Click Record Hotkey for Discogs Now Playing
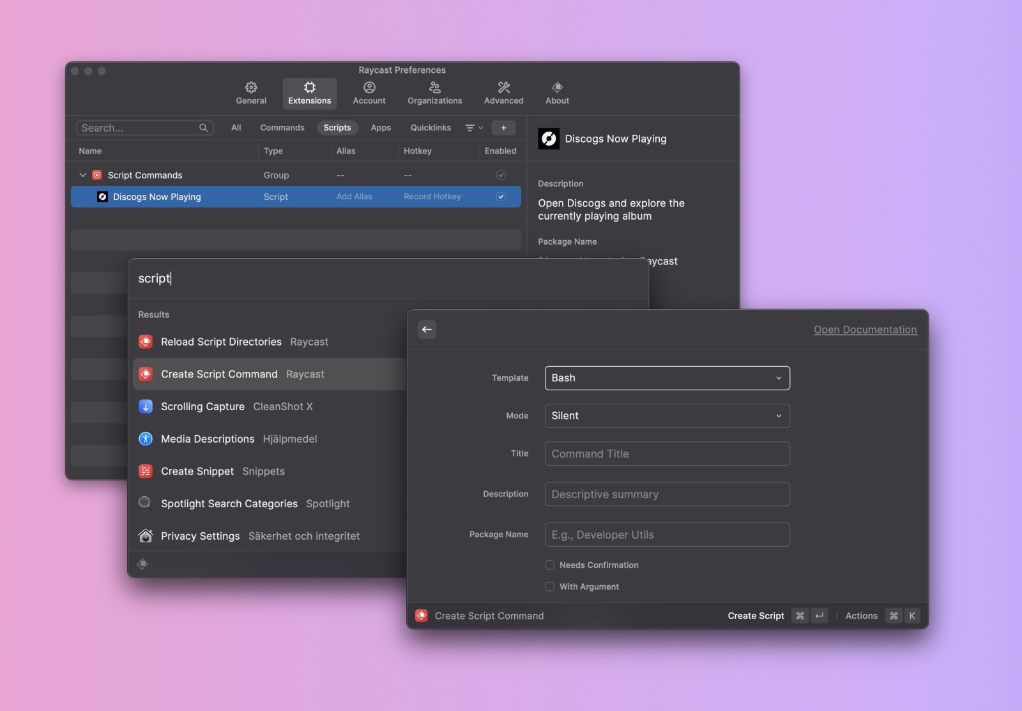Screen dimensions: 1022x711 click(x=432, y=197)
